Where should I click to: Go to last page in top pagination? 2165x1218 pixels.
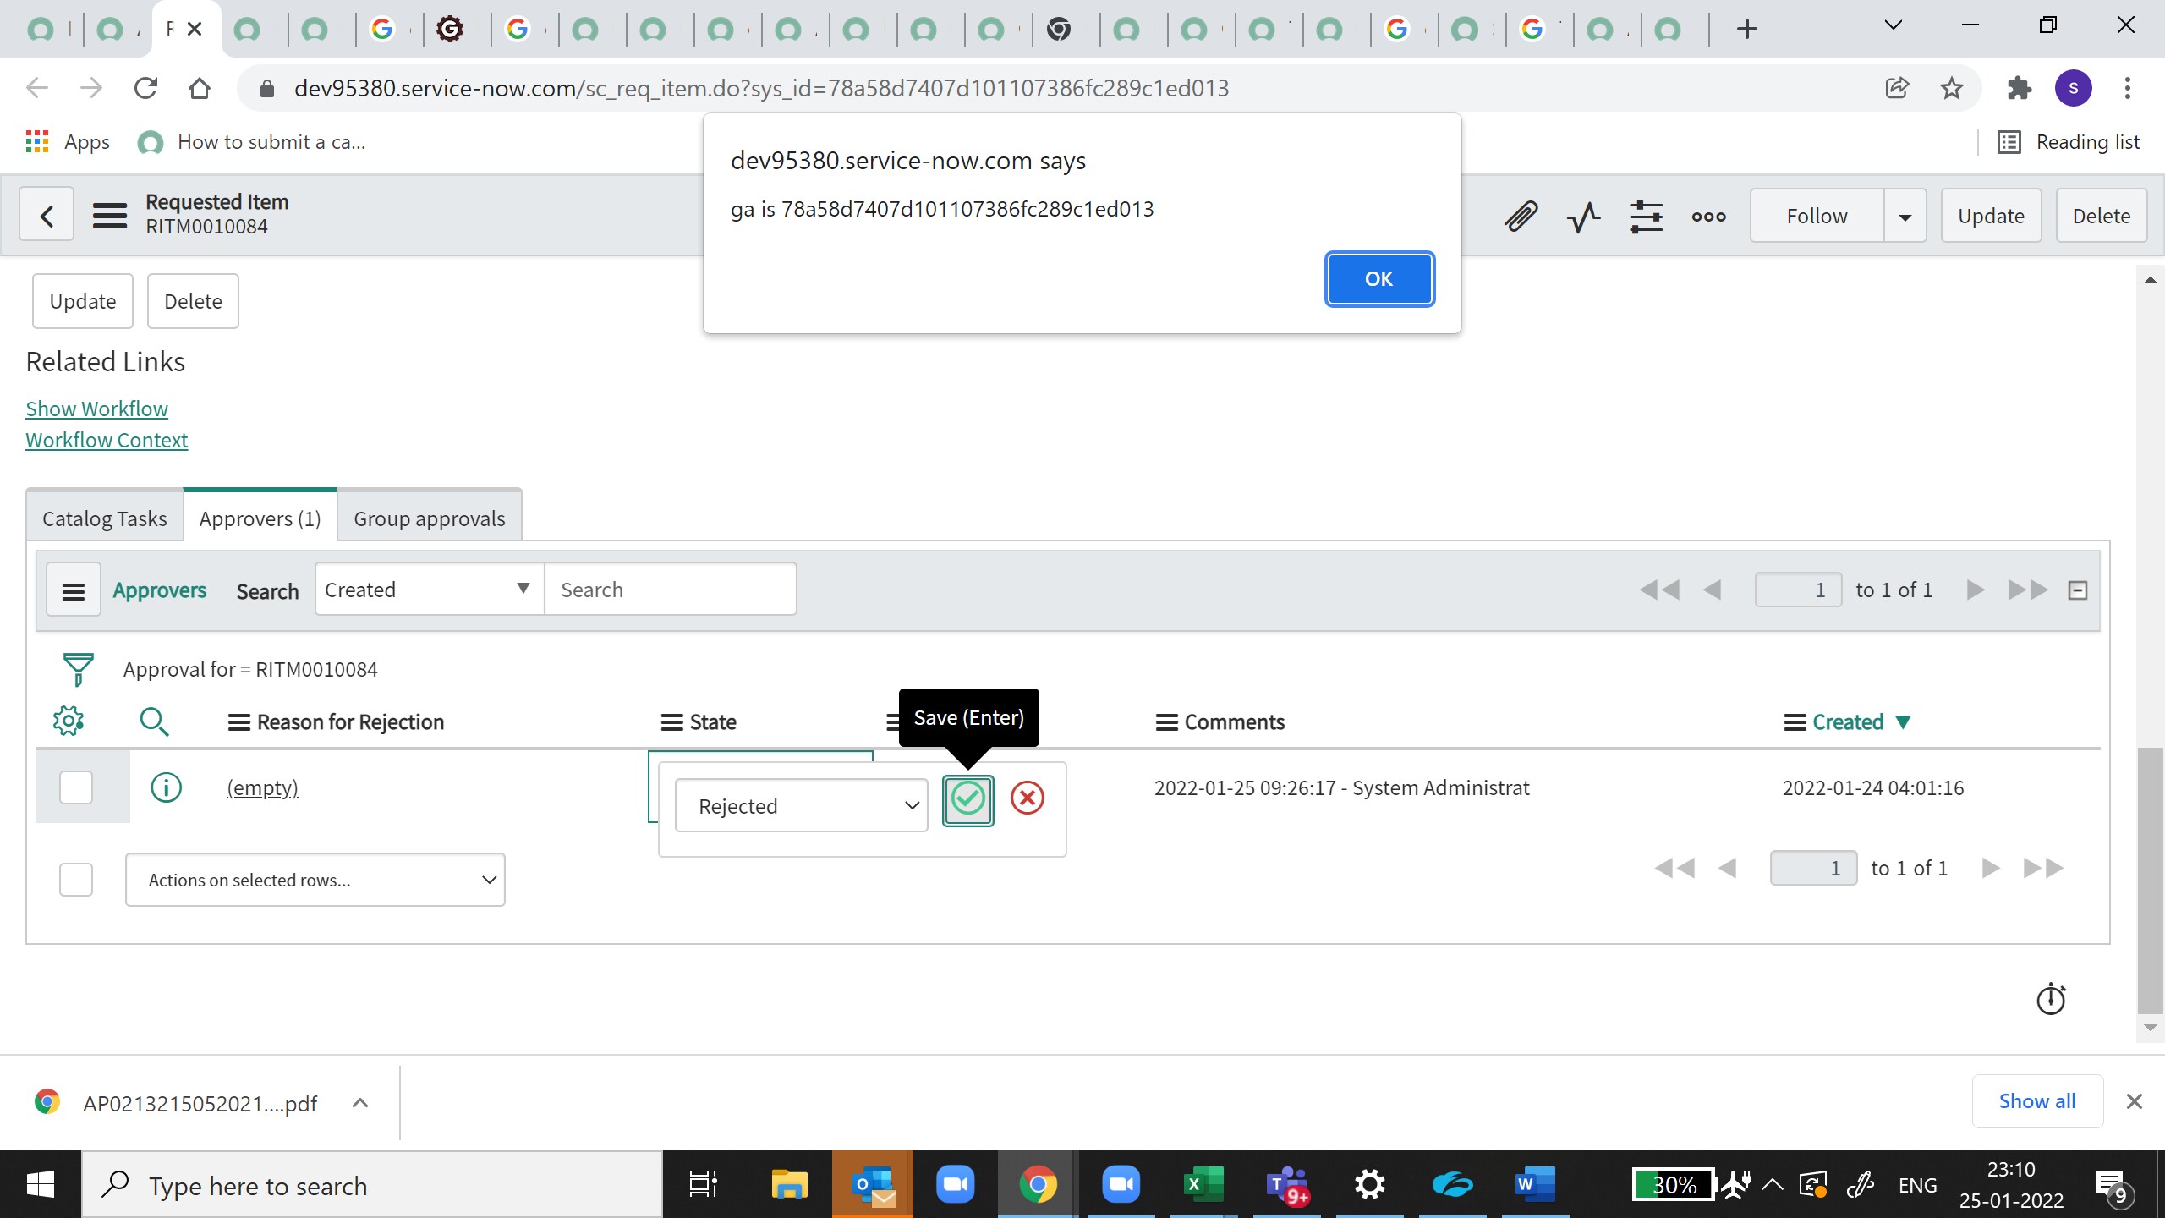tap(2028, 590)
